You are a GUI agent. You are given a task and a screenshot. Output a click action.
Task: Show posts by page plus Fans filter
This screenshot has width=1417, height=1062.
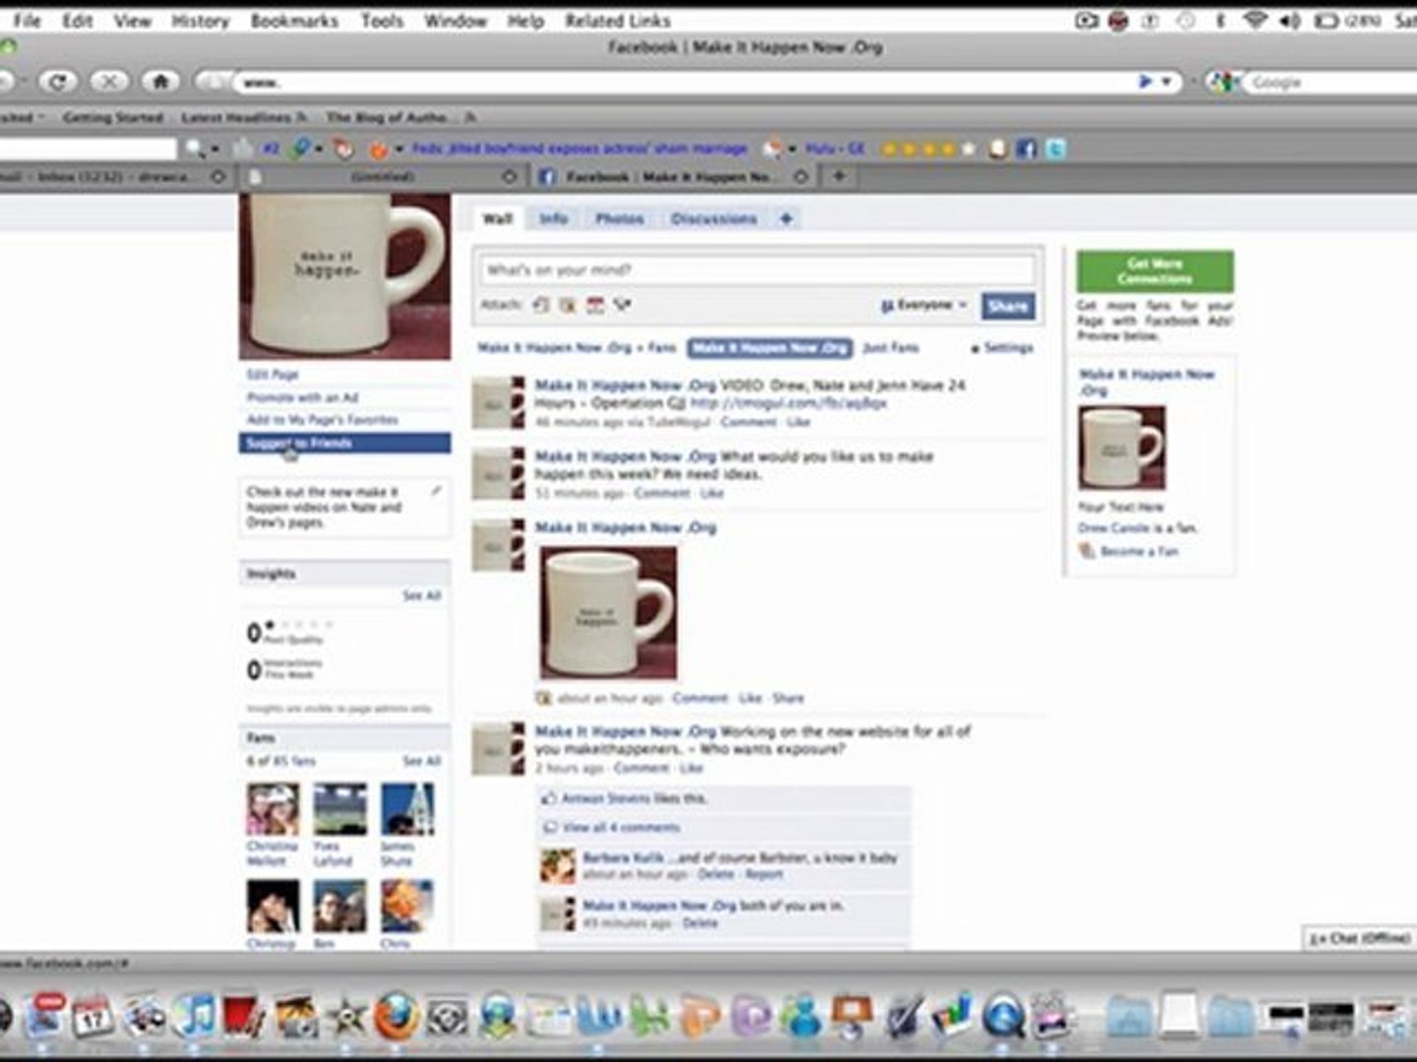577,348
